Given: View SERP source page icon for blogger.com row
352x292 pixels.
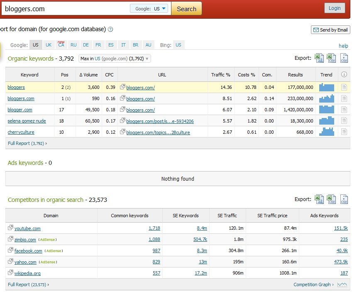Looking at the screenshot, I should (x=344, y=110).
